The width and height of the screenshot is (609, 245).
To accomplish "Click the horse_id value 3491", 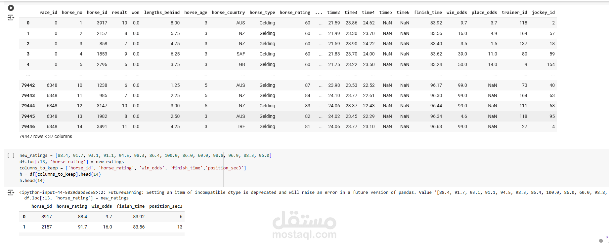I will 102,127.
